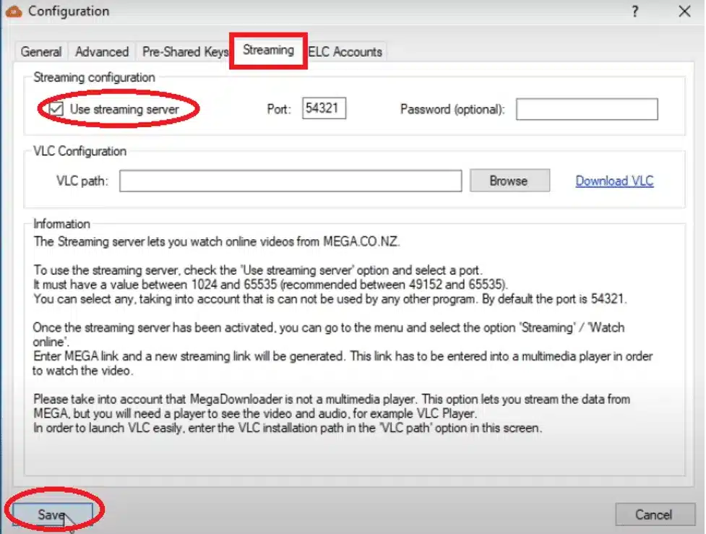This screenshot has width=706, height=534.
Task: Cancel the configuration dialog
Action: [655, 514]
